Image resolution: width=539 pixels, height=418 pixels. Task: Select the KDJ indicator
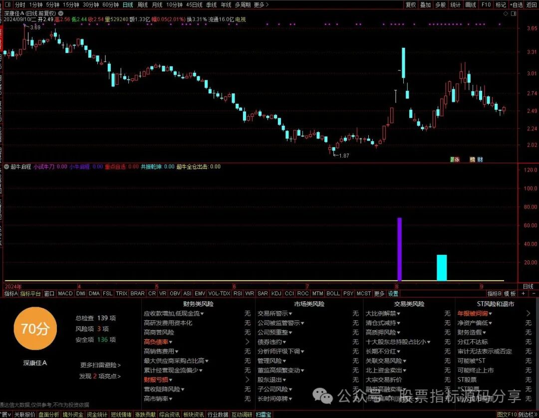click(x=276, y=294)
